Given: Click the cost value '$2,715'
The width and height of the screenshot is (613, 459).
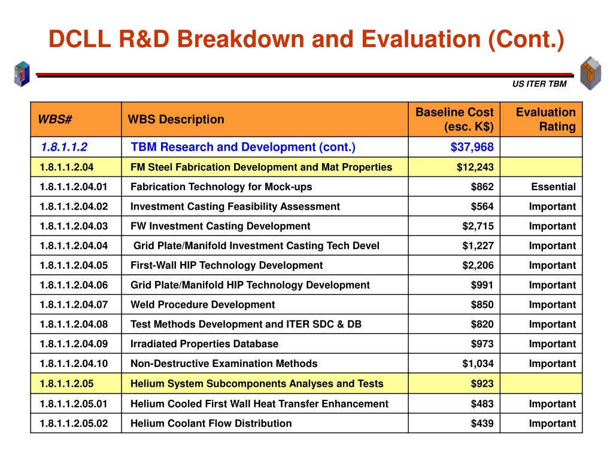Looking at the screenshot, I should pos(478,227).
